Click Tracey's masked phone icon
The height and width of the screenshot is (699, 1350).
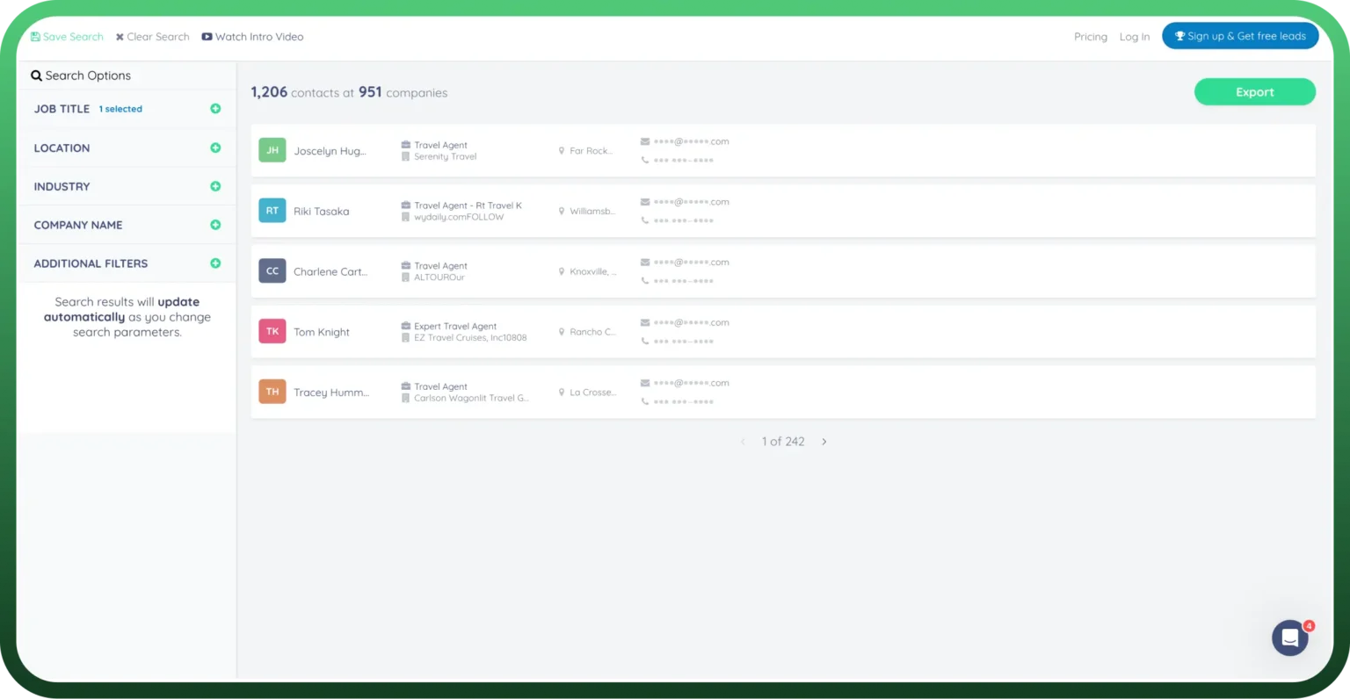645,401
